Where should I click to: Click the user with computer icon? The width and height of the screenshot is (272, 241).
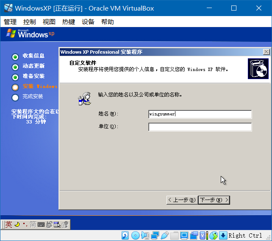coord(85,99)
